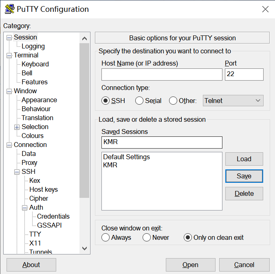Select the Colours category
The height and width of the screenshot is (274, 275).
click(x=33, y=136)
